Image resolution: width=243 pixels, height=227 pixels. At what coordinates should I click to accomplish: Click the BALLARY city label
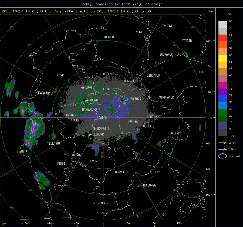pyautogui.click(x=176, y=133)
